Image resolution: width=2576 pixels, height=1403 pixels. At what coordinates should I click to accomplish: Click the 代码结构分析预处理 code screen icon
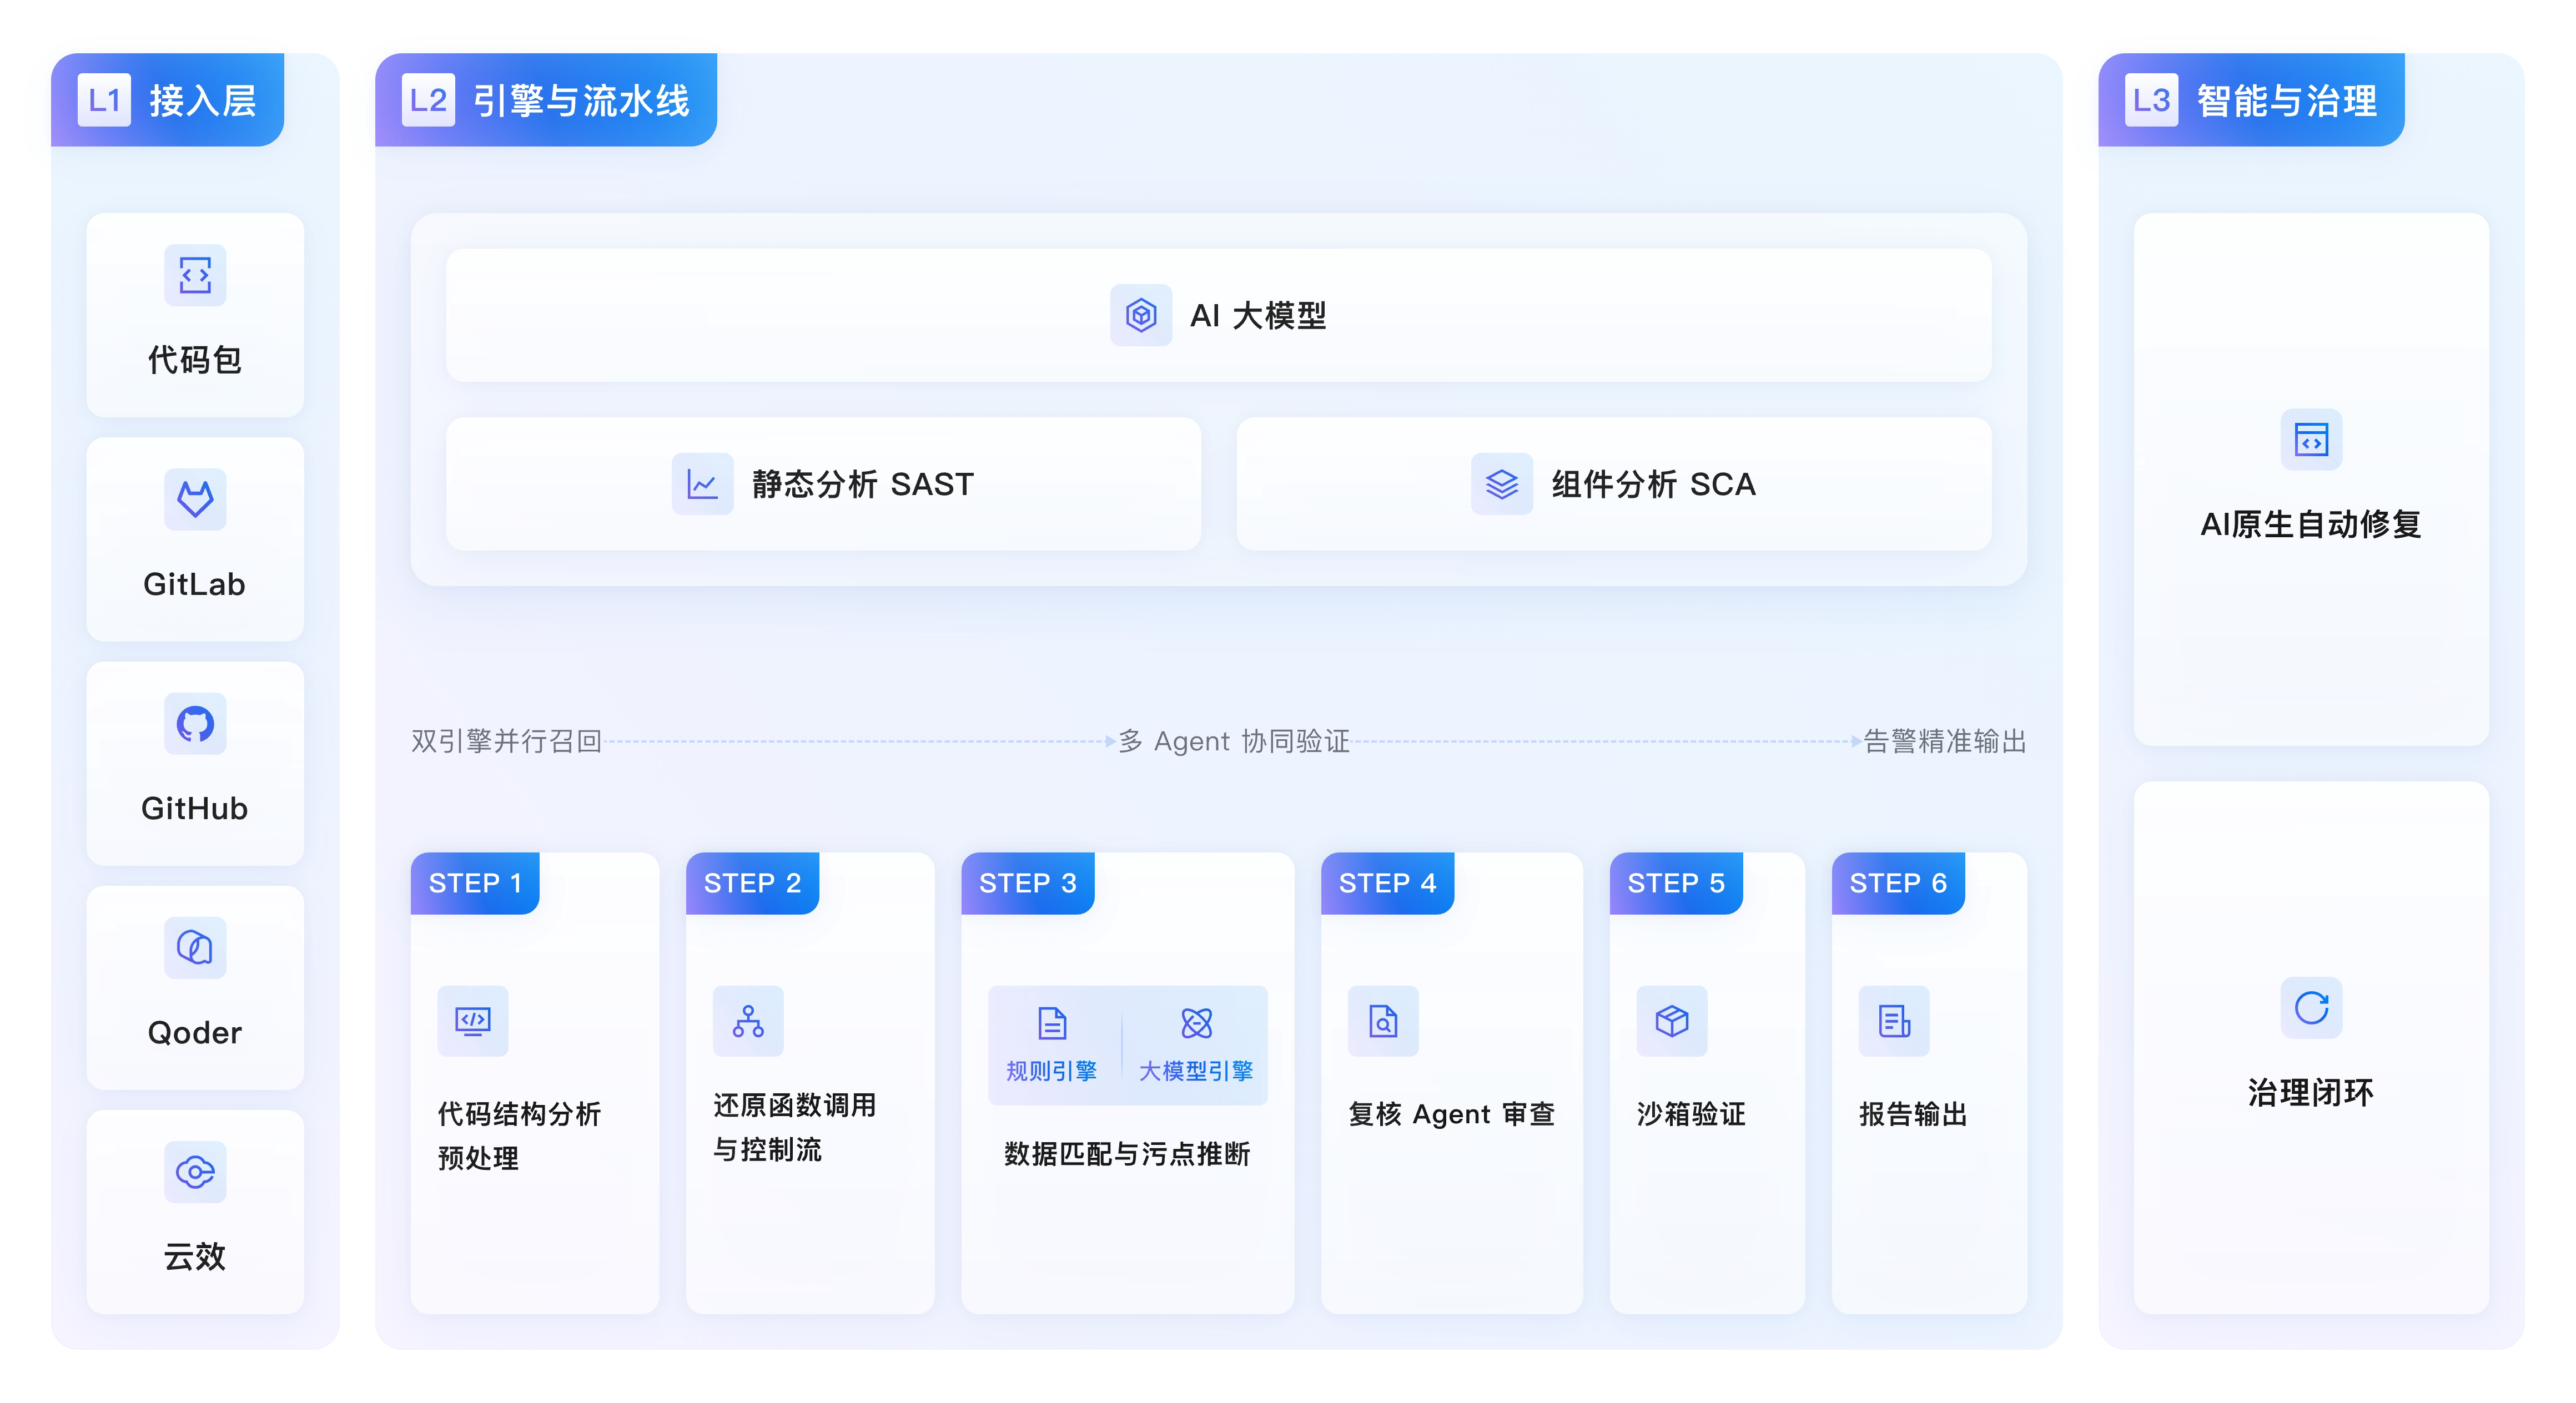pos(473,1021)
